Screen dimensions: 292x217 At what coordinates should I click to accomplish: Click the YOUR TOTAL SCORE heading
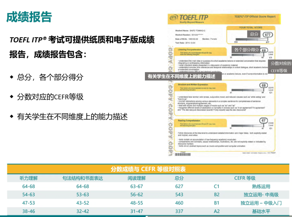(251, 28)
